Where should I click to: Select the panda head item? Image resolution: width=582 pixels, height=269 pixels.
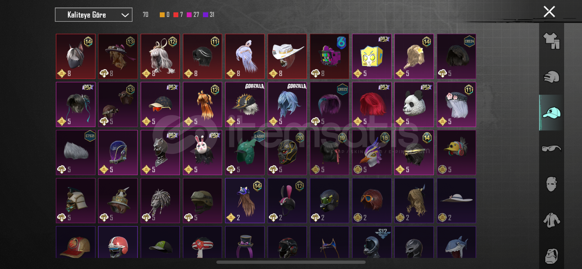point(414,104)
